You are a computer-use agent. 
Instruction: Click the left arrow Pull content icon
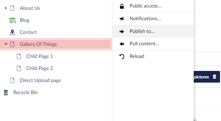click(x=122, y=44)
